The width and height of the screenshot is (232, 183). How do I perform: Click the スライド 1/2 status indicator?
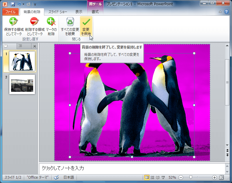click(x=13, y=177)
